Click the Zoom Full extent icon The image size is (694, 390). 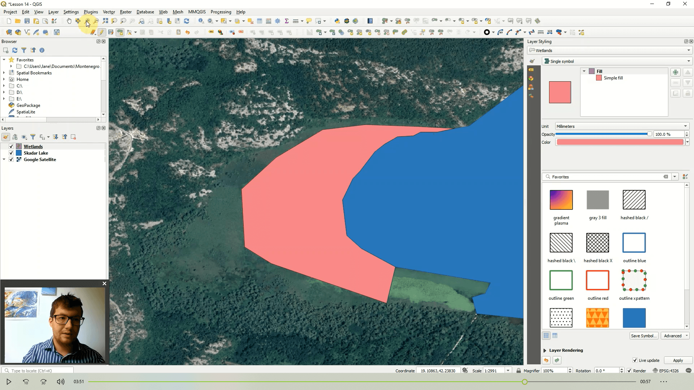pos(105,21)
